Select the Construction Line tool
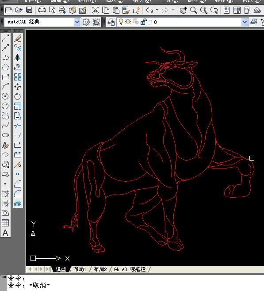Screen dimensions: 264x291 (x=5, y=48)
